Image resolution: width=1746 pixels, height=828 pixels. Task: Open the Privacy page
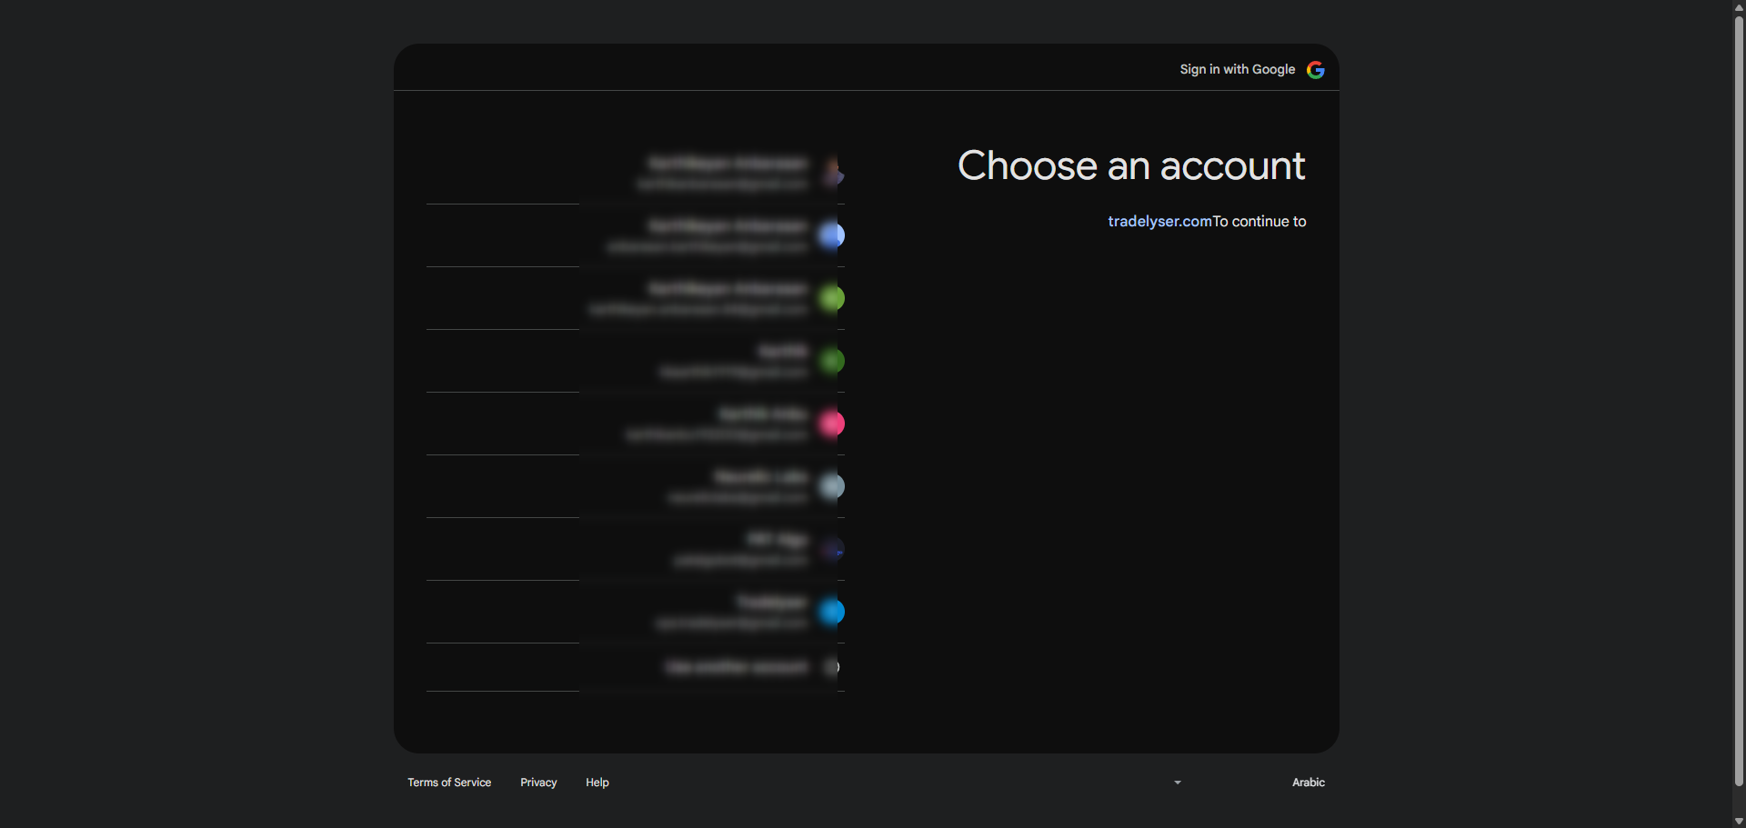[x=537, y=783]
